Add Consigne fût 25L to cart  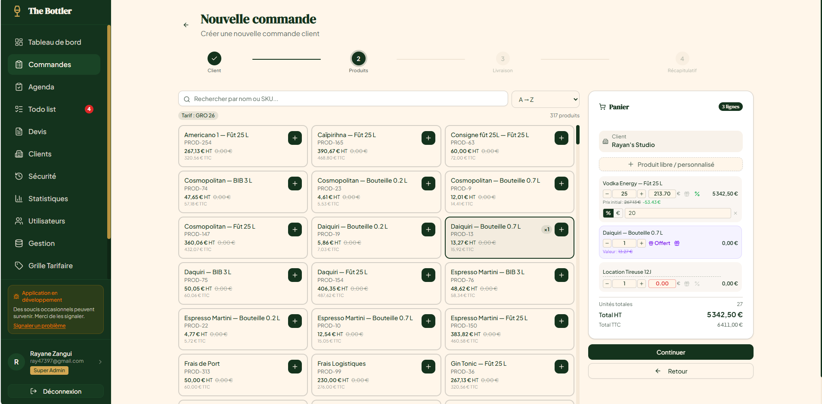click(561, 138)
